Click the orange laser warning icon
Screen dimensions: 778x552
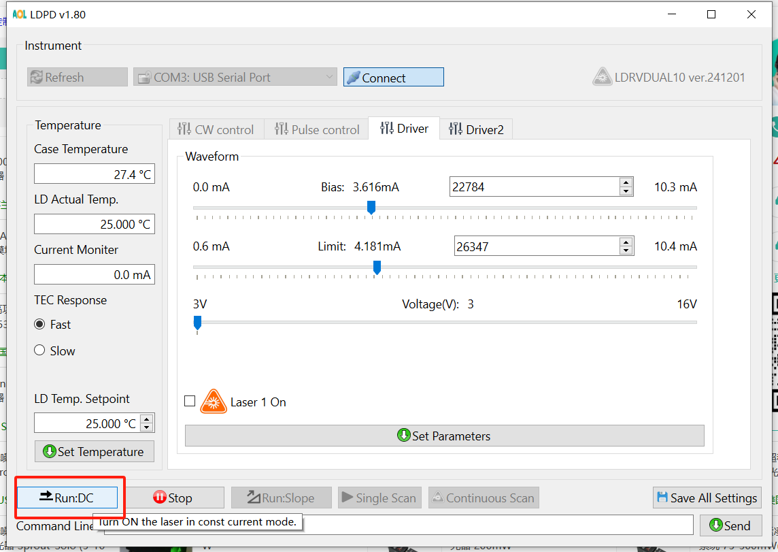click(x=213, y=402)
